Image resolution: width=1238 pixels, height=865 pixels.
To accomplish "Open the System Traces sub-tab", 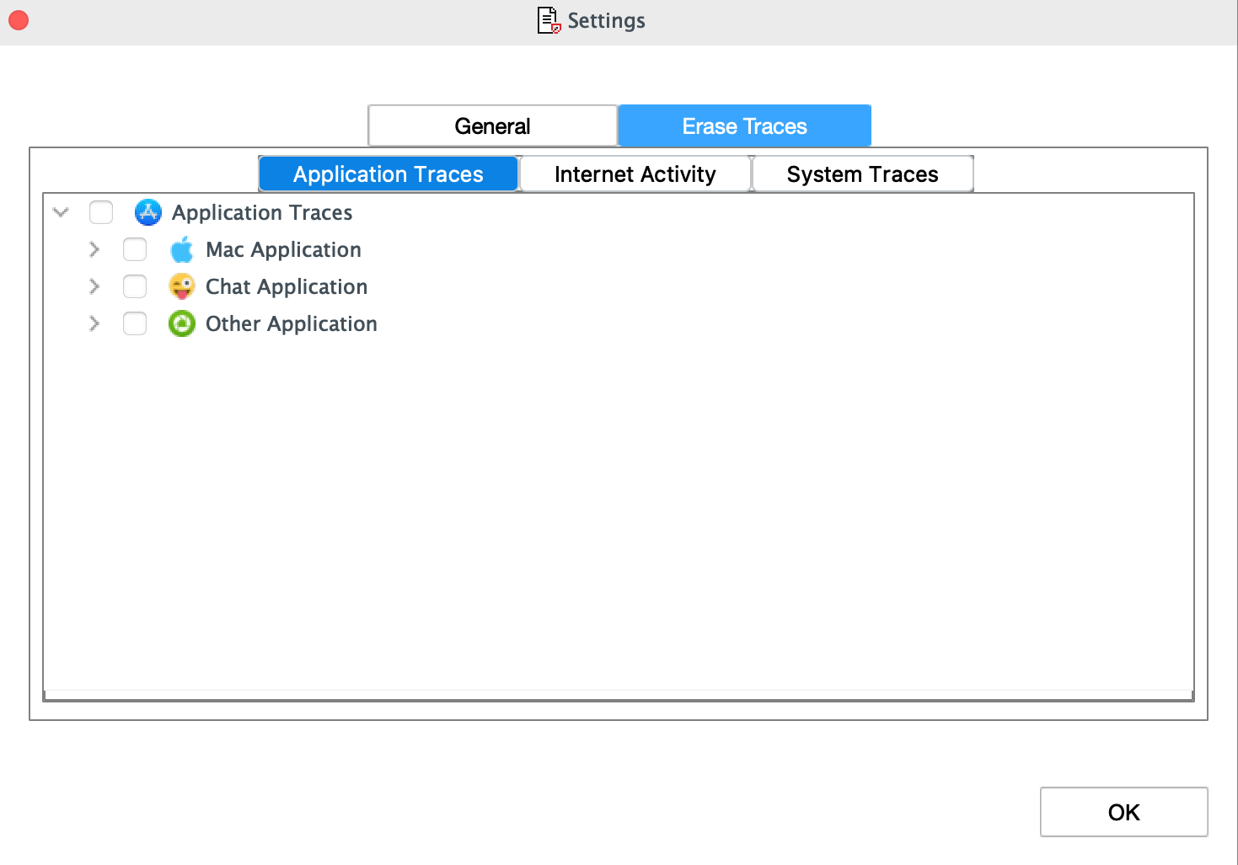I will [x=863, y=174].
